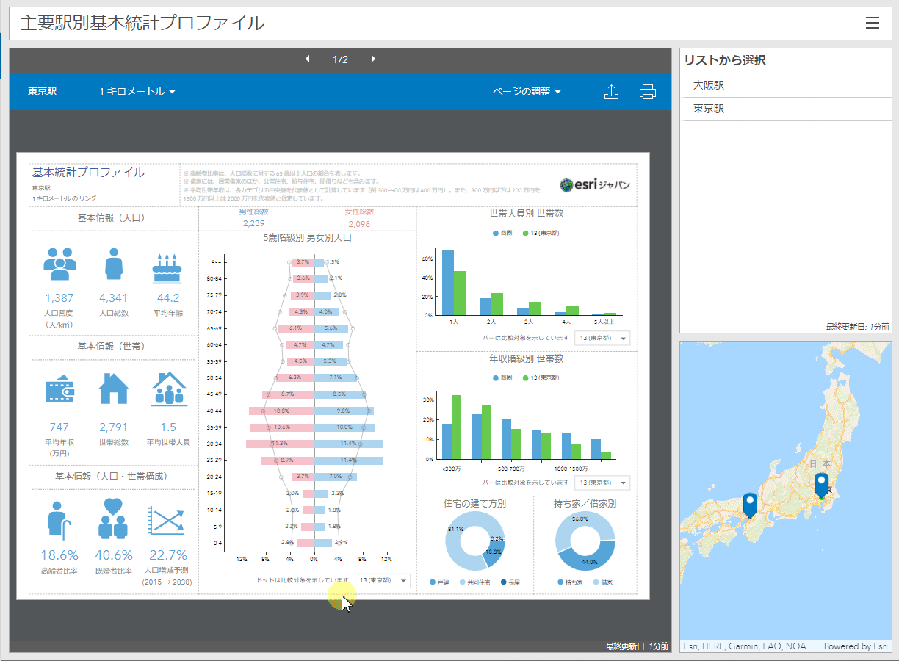
Task: Click the リストから選択 panel heading
Action: 725,60
